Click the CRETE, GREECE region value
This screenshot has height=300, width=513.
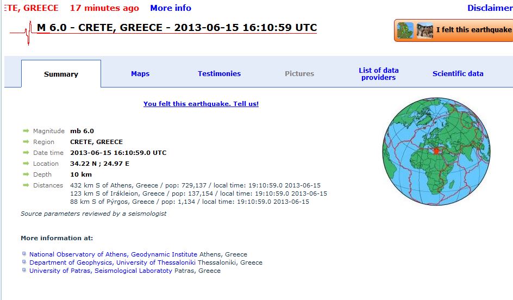click(97, 142)
